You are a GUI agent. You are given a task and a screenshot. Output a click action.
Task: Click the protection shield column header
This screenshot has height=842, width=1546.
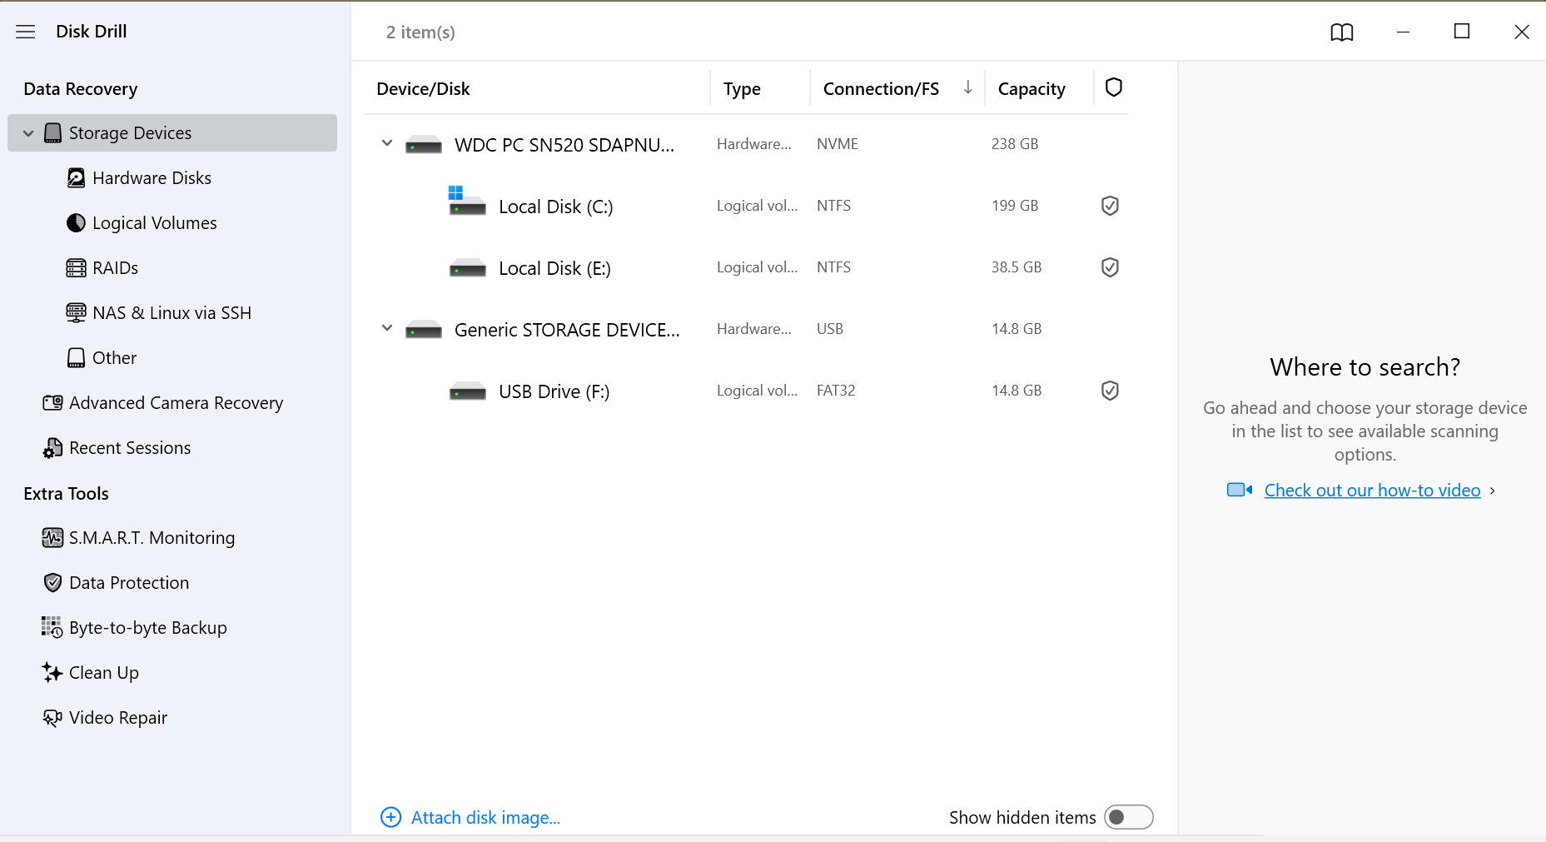click(1114, 87)
